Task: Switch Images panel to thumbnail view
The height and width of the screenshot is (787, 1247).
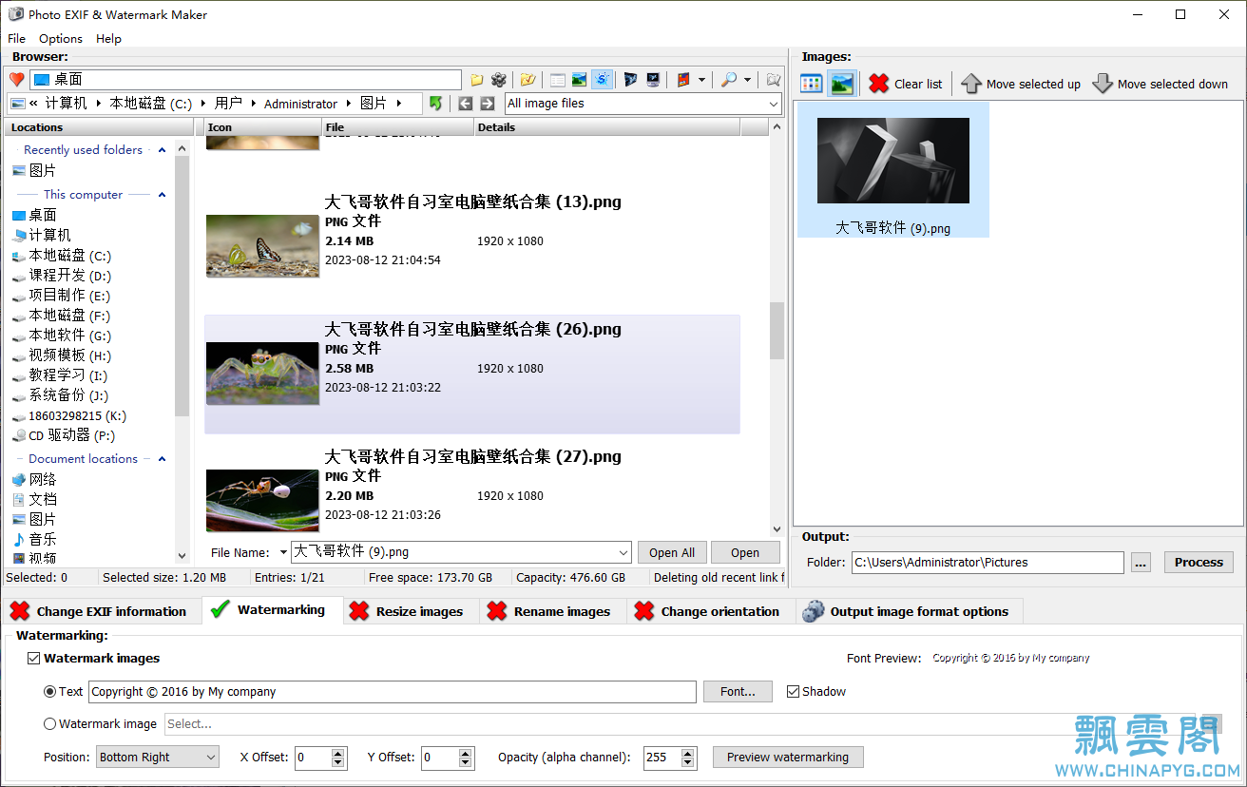Action: (842, 84)
